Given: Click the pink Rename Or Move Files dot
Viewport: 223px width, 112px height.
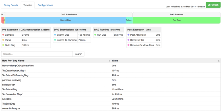Looking at the screenshot, I should point(129,45).
